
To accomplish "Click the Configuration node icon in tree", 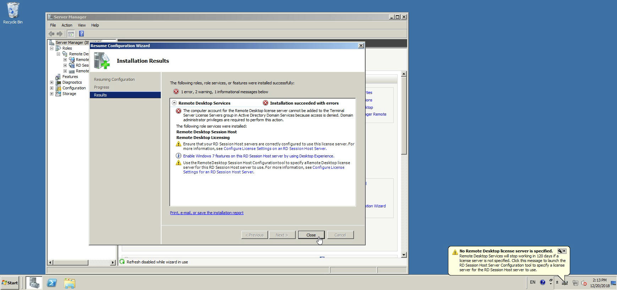I will coord(58,88).
